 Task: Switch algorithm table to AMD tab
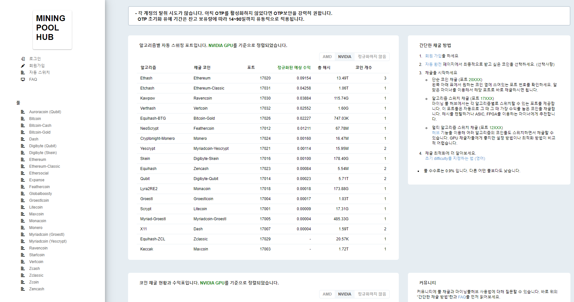tap(327, 57)
